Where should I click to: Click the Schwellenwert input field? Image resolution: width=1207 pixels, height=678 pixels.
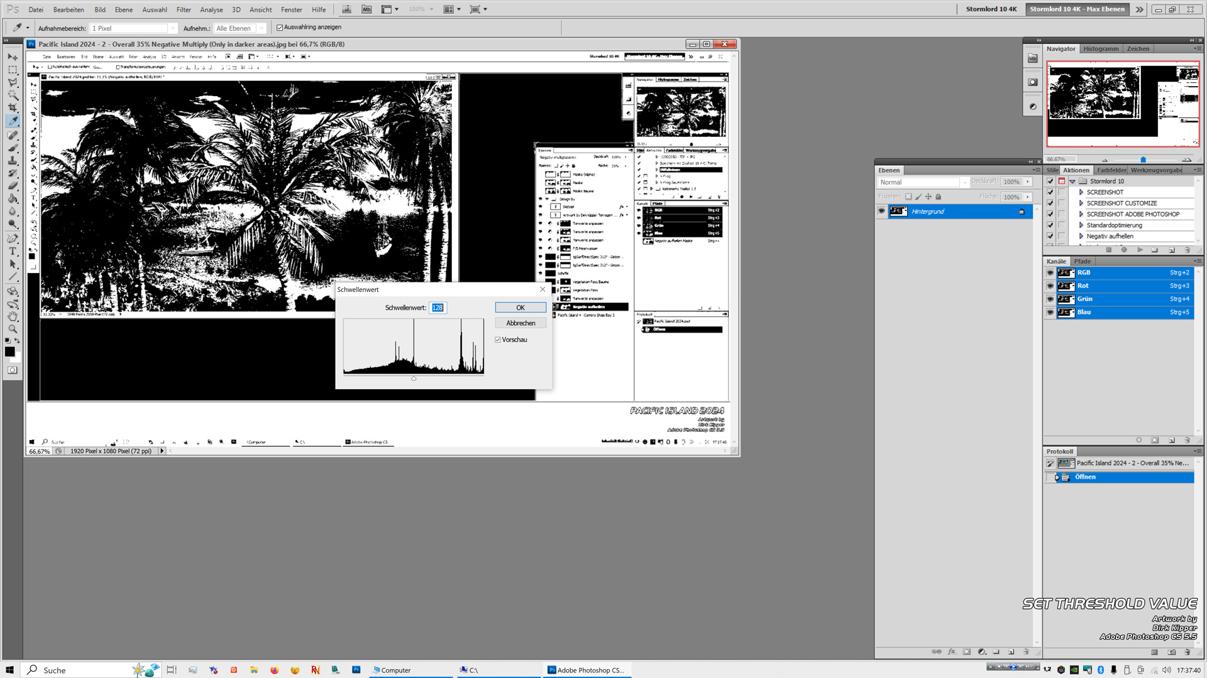(x=437, y=307)
